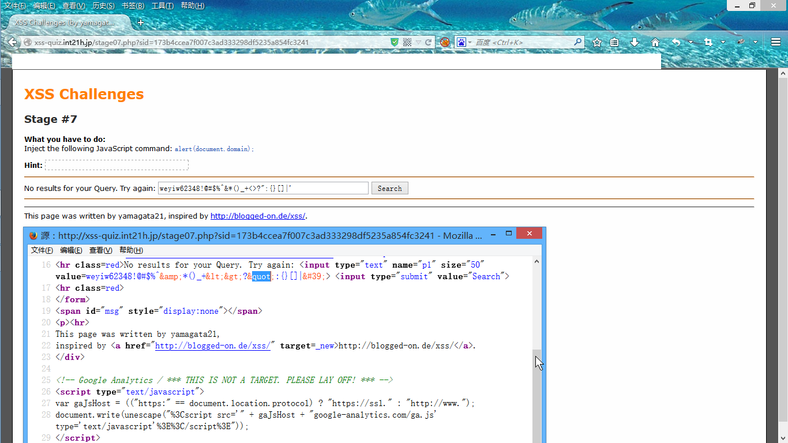788x443 pixels.
Task: Open browser 文件(F) menu
Action: (x=16, y=6)
